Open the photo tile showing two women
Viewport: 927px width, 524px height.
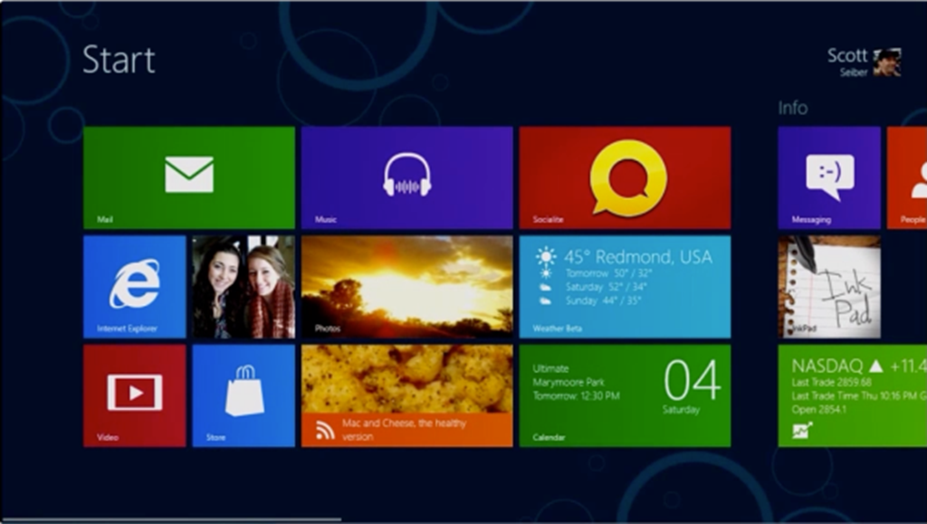point(244,287)
